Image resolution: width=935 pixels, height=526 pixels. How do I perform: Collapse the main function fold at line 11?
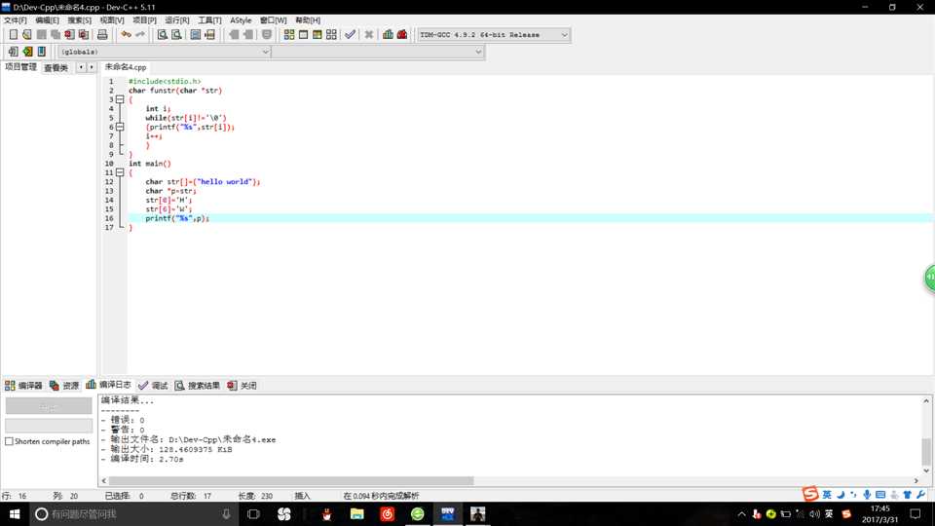click(120, 172)
